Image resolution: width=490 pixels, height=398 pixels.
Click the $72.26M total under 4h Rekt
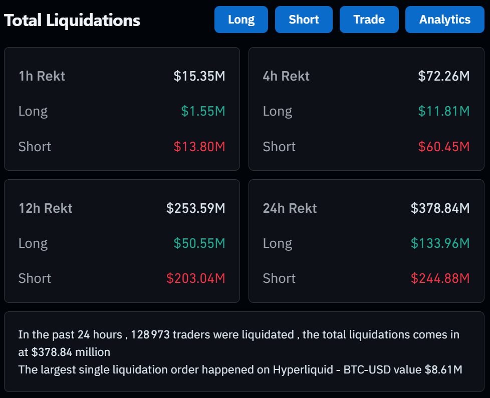(444, 76)
